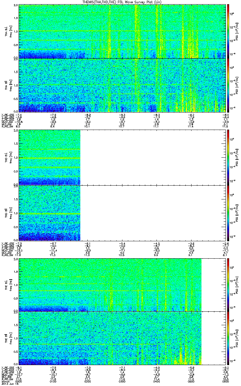The height and width of the screenshot is (386, 241).
Task: Click the PSD color bar beside THA B-parallel panel
Action: point(228,85)
